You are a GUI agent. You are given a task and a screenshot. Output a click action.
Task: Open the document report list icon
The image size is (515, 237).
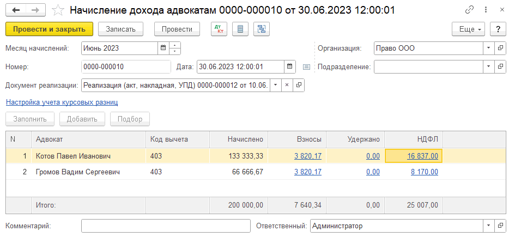(x=240, y=29)
